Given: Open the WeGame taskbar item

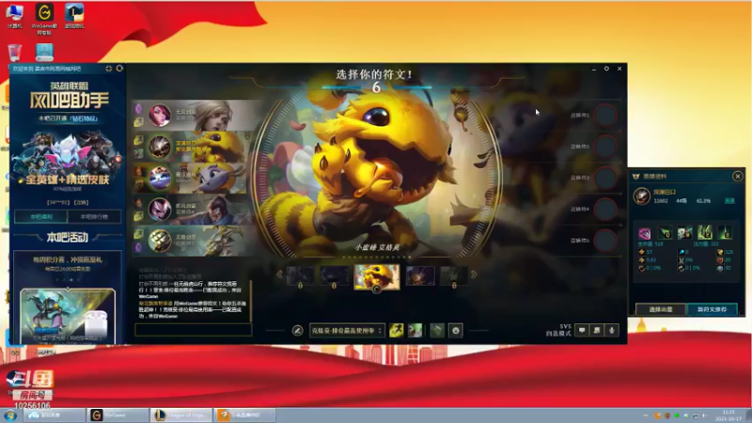Looking at the screenshot, I should coord(117,415).
